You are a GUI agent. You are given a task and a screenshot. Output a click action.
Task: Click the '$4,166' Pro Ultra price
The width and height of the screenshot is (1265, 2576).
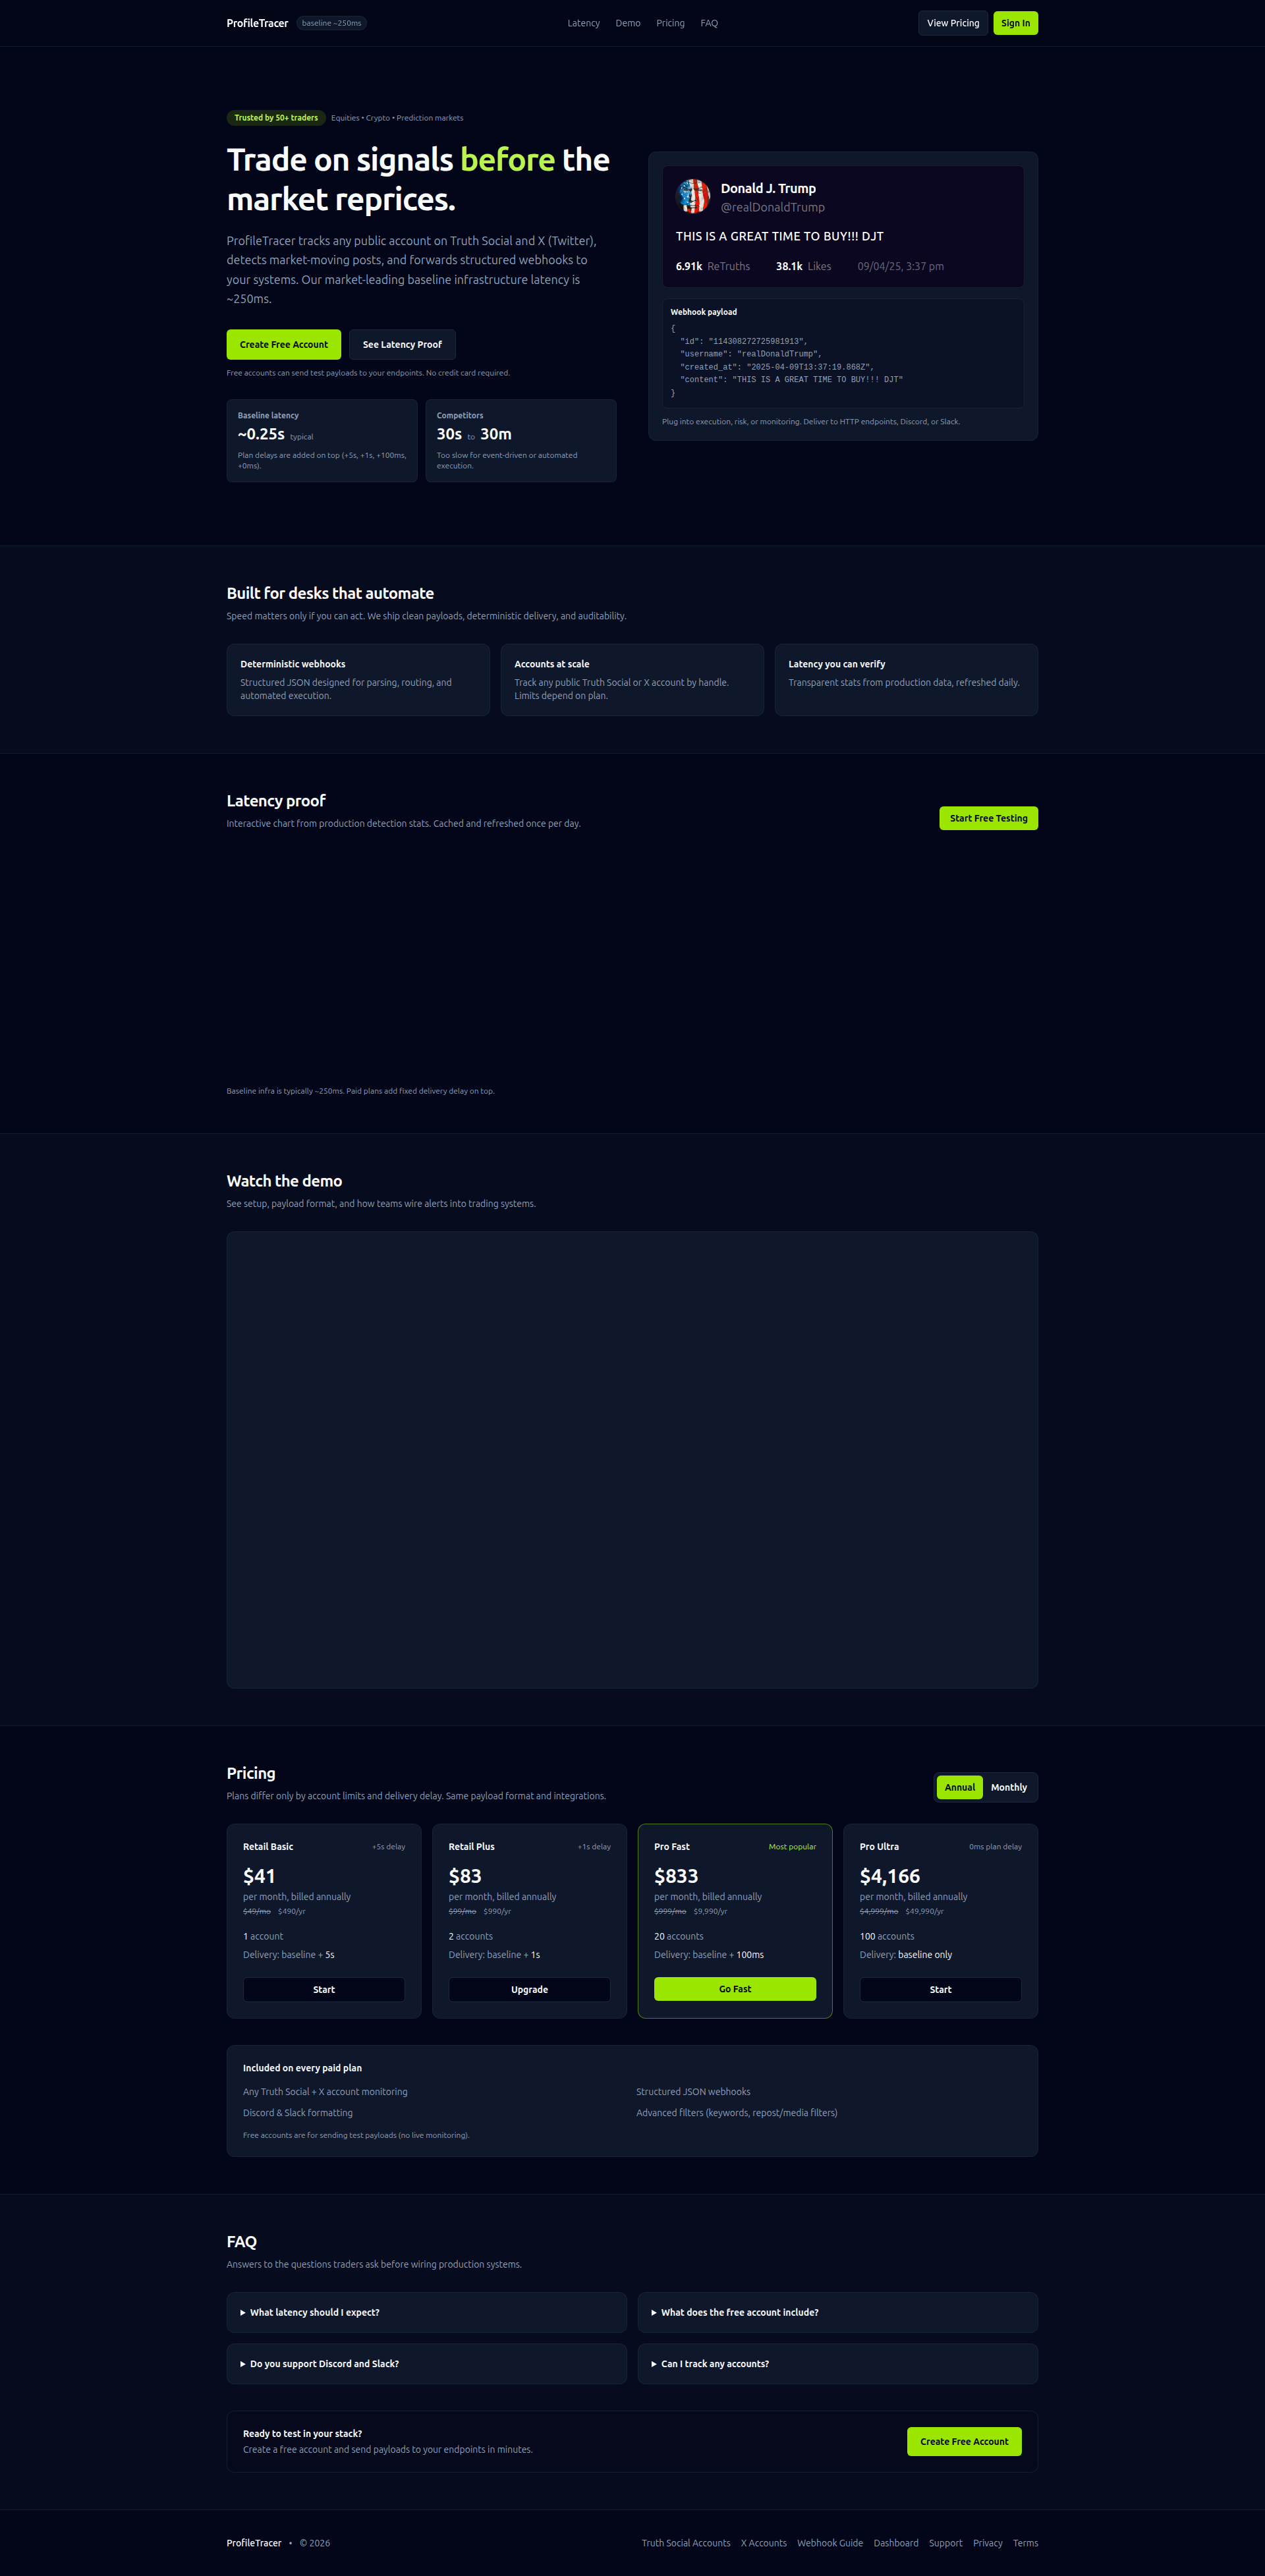click(890, 1876)
